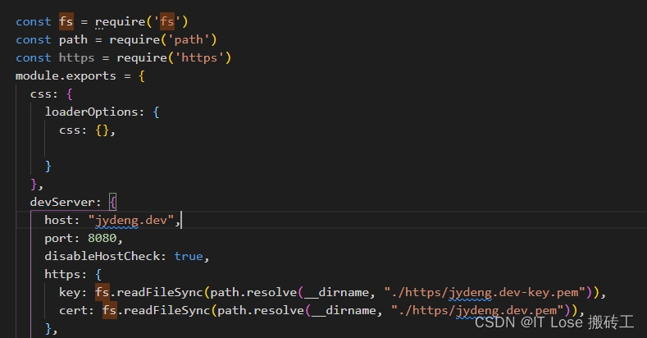Click the cert: property in the https block
Image resolution: width=647 pixels, height=338 pixels.
pyautogui.click(x=76, y=310)
